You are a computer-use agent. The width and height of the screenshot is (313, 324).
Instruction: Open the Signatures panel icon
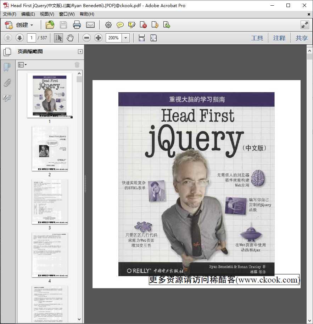7,98
